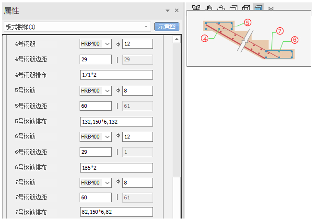
Task: Expand the 6号钢筋 HRB400 grade dropdown
Action: 107,137
